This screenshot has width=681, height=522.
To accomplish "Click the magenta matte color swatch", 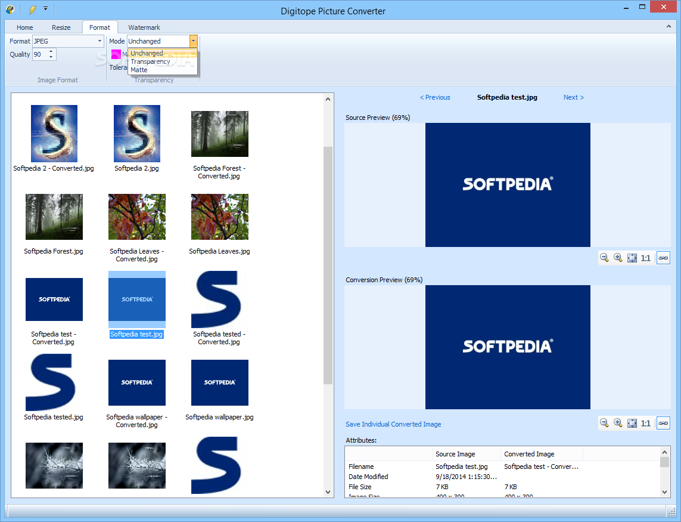I will (x=116, y=54).
